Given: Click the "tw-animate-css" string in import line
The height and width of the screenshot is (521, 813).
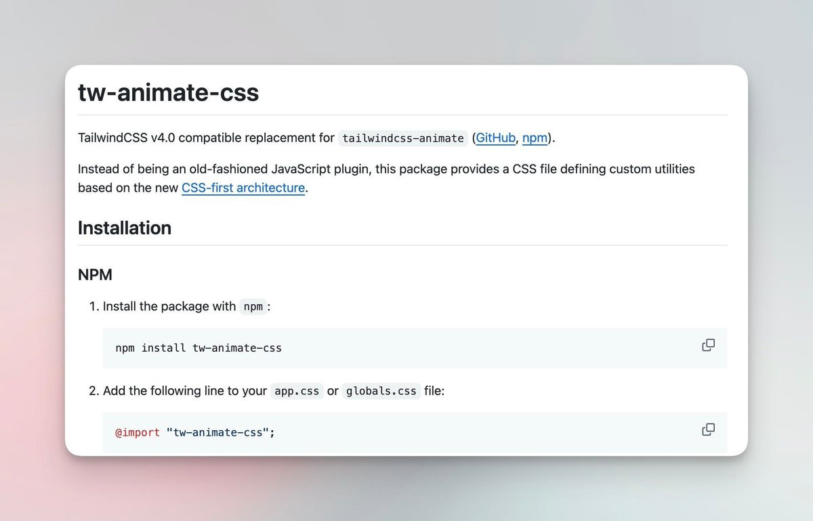Looking at the screenshot, I should (217, 432).
